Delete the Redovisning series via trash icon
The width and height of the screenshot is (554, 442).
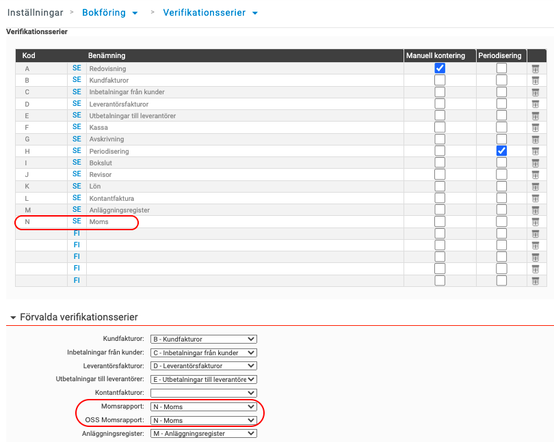point(536,68)
